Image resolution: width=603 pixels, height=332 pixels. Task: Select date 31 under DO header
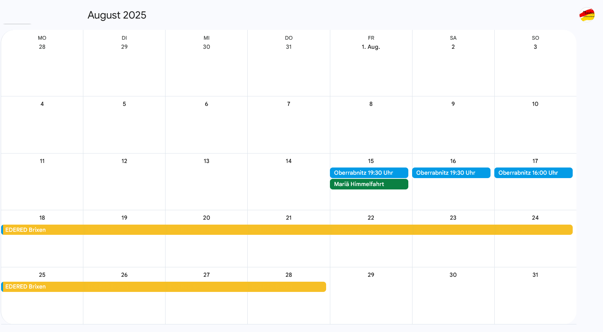click(289, 47)
